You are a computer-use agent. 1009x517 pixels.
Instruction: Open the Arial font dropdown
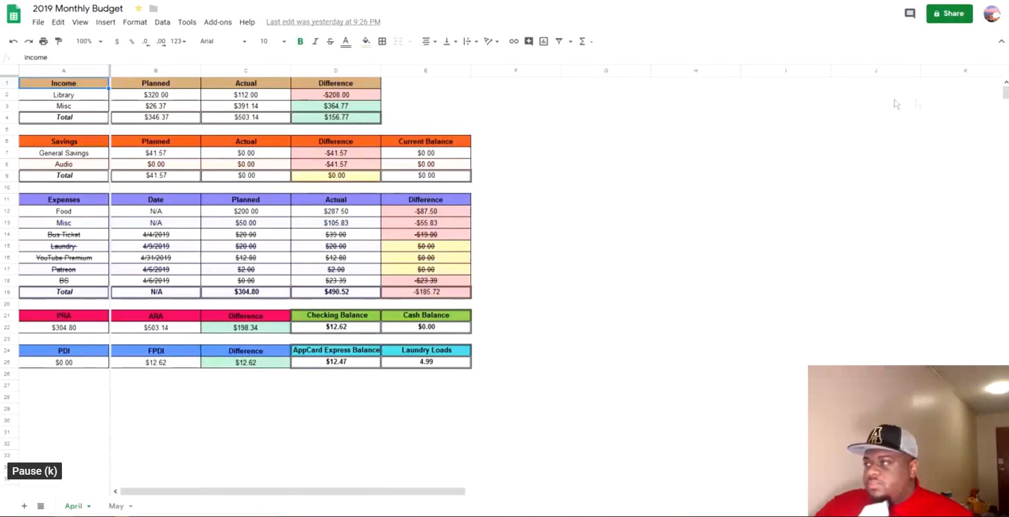click(223, 41)
